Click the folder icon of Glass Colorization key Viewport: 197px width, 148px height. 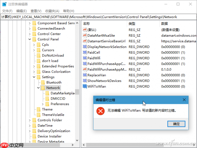(39, 72)
